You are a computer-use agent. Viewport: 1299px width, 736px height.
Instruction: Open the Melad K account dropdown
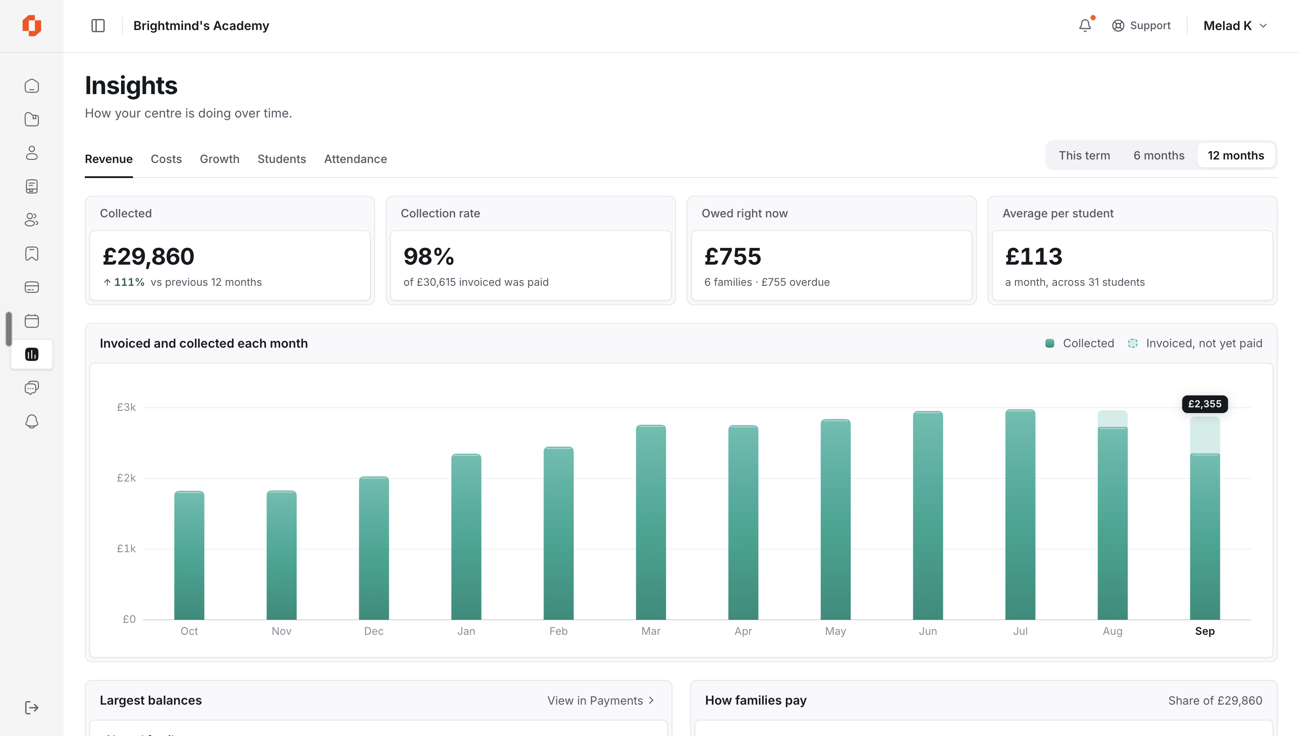pyautogui.click(x=1235, y=26)
